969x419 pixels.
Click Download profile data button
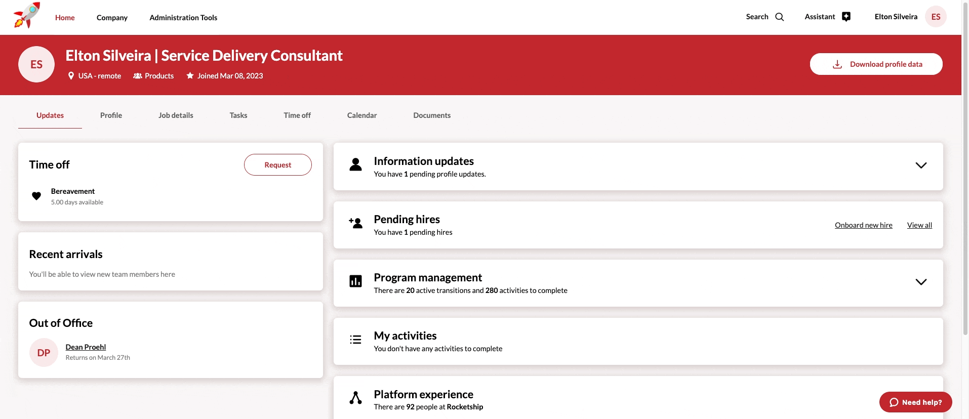click(876, 64)
